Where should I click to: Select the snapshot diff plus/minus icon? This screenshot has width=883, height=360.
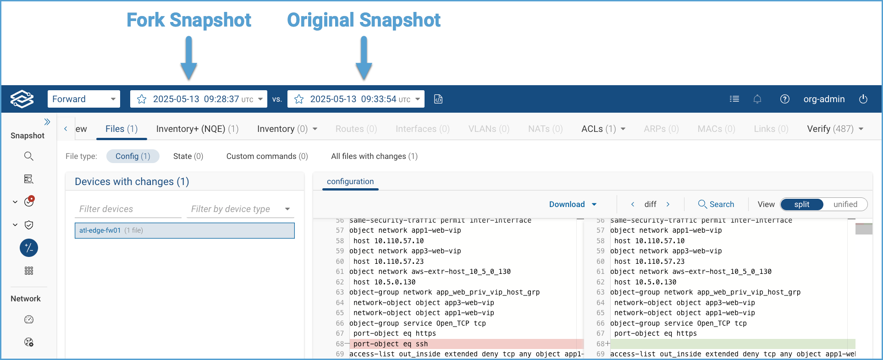29,248
